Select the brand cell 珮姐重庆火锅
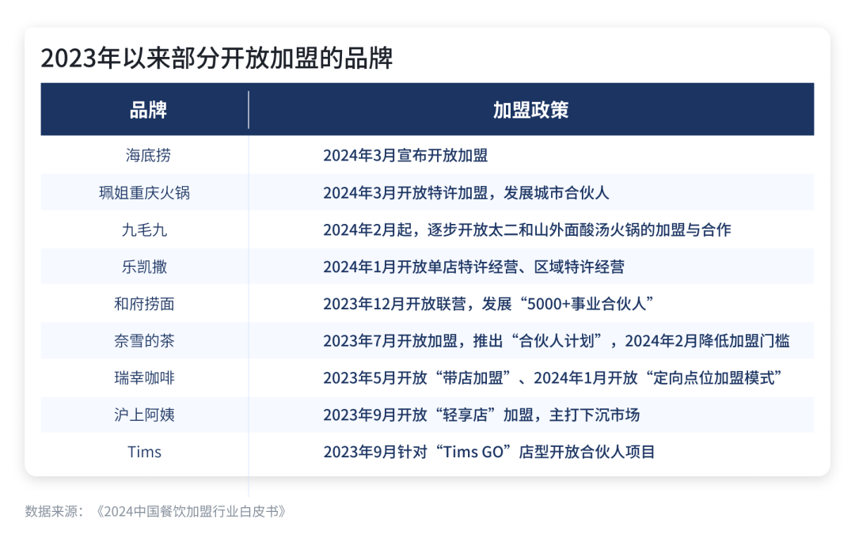 [145, 192]
